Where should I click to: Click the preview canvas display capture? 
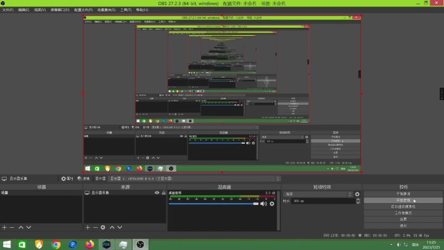click(x=222, y=94)
